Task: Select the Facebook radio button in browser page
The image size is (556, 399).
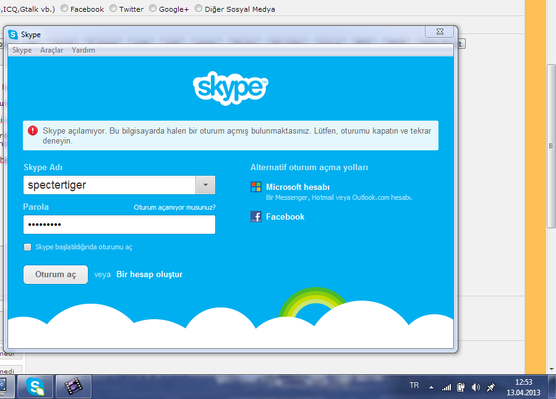Action: (64, 8)
